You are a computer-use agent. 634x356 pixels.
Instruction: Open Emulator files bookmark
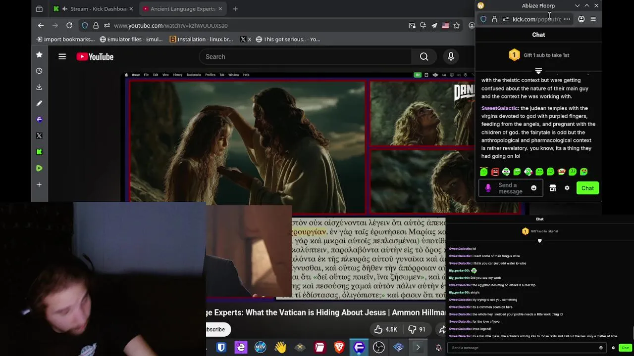click(x=131, y=39)
